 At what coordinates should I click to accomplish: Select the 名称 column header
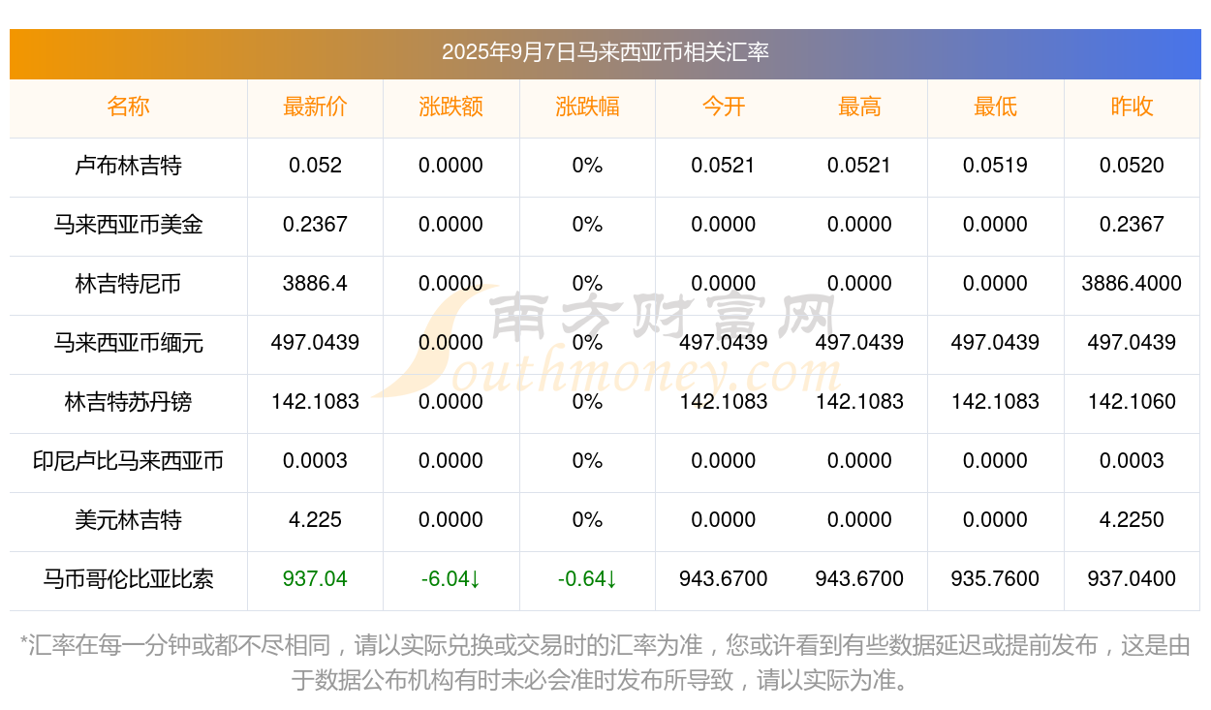[128, 107]
